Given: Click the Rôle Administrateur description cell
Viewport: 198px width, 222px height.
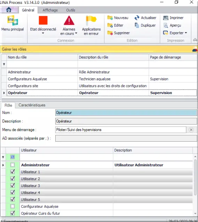Looking at the screenshot, I should click(113, 72).
